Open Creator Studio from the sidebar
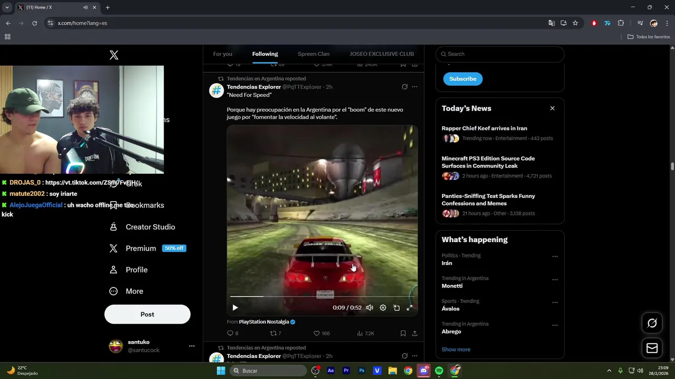 142,227
